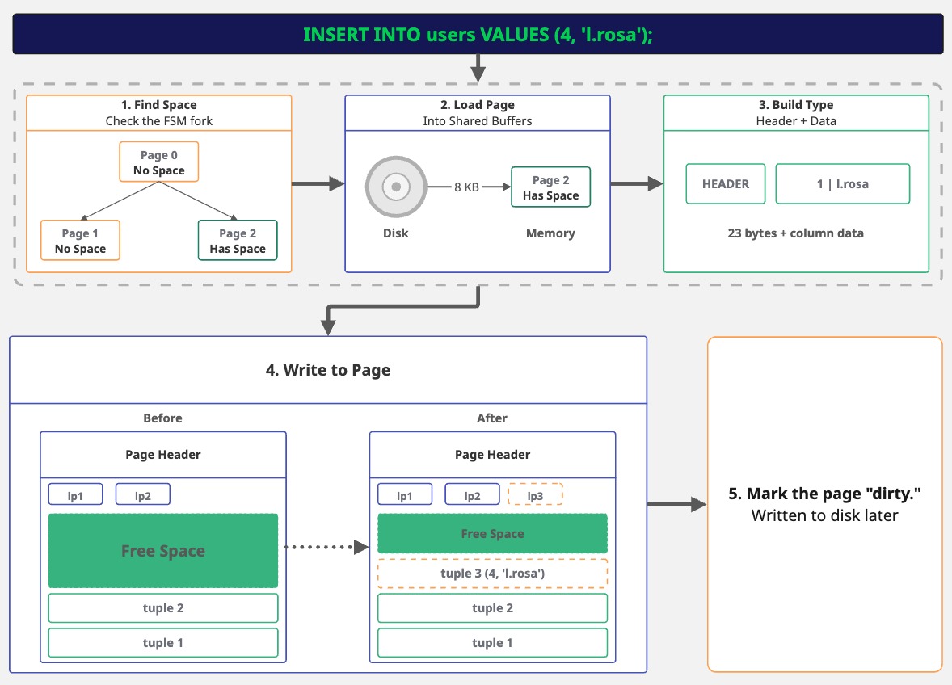
Task: Click tuple 1 in the Before page
Action: pyautogui.click(x=162, y=643)
